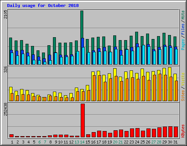Viewport: 187px width, 146px height.
Task: Click the tall red KBytes bar for day 14
Action: click(83, 120)
